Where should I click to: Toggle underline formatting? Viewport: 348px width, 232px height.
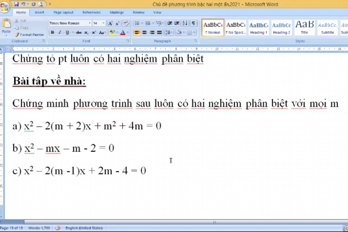click(x=67, y=33)
